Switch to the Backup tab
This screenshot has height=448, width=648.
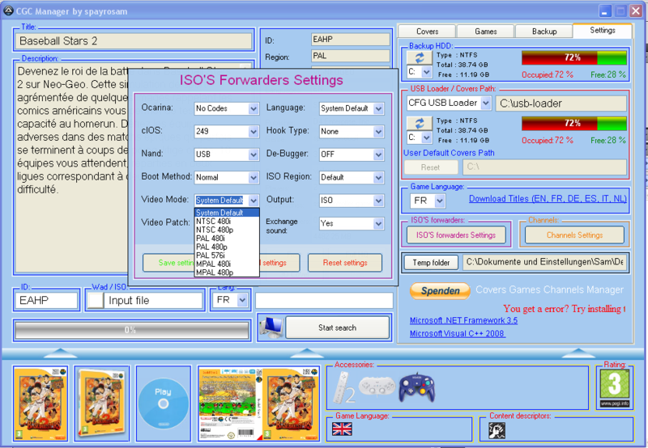(x=544, y=32)
